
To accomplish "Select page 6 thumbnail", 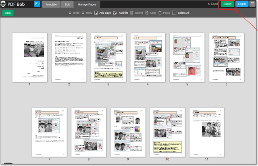I will [226, 57].
